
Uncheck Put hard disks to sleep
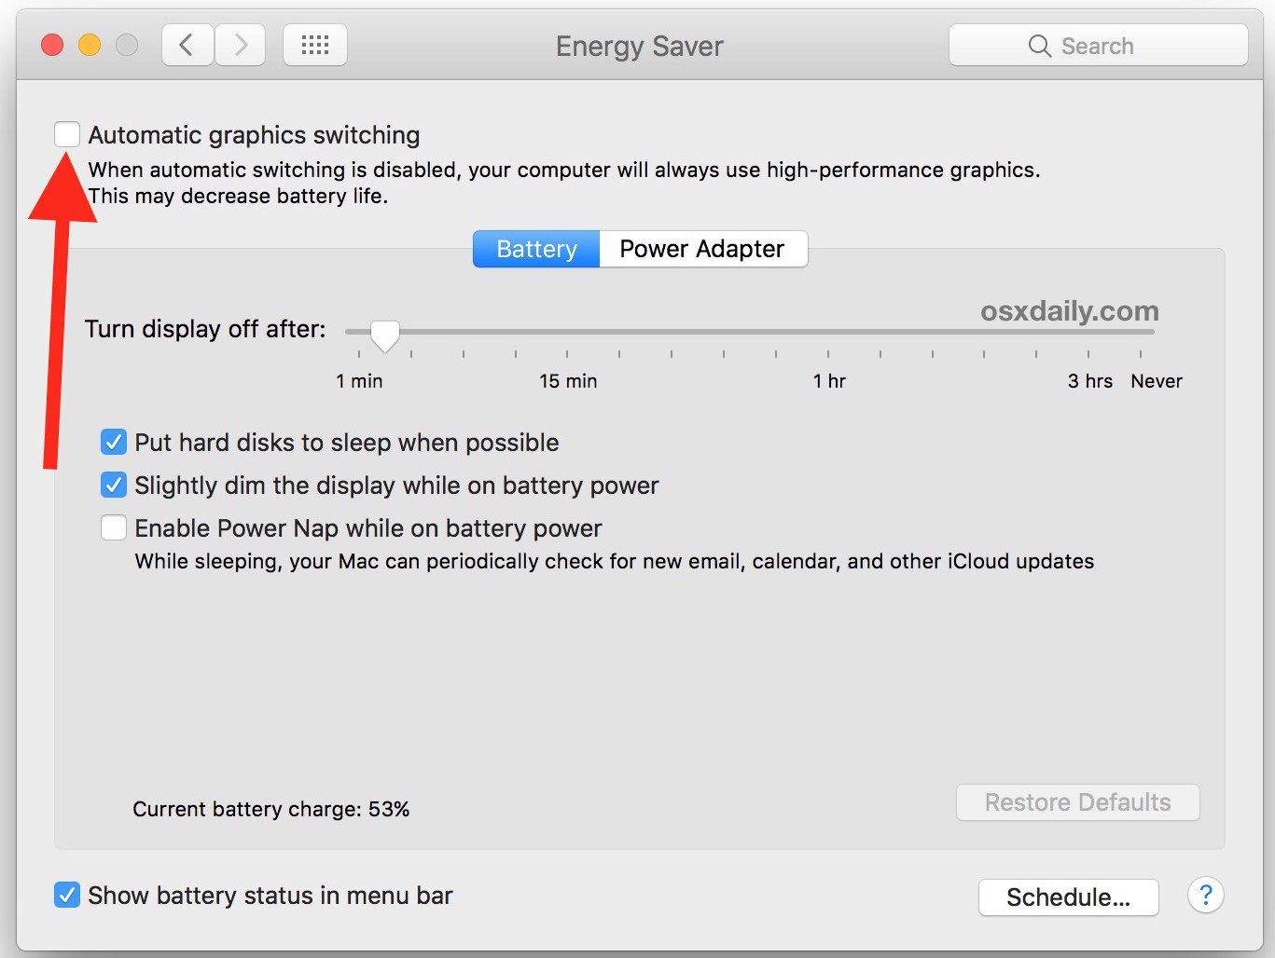[114, 442]
